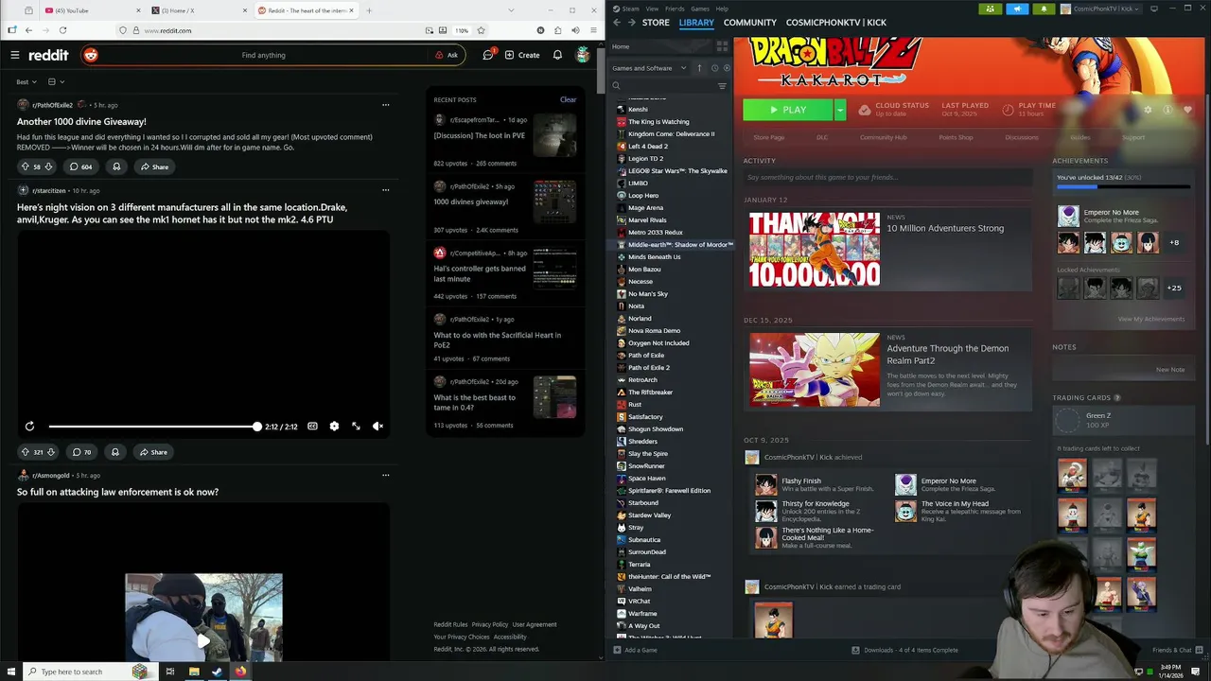Screen dimensions: 1211x681
Task: Select Terraria in Steam library list
Action: (x=639, y=565)
